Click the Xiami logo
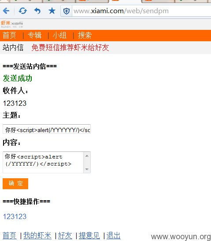 [12, 24]
